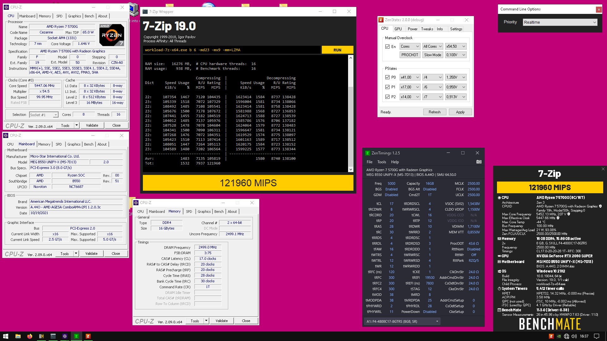The image size is (607, 341).
Task: Switch to the console window in the taskbar
Action: 53,336
